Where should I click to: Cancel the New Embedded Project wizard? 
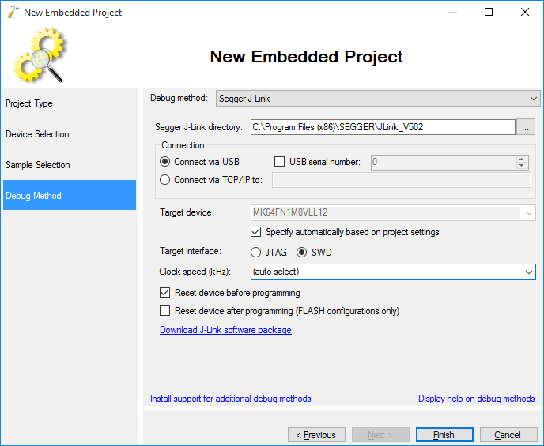click(x=508, y=435)
